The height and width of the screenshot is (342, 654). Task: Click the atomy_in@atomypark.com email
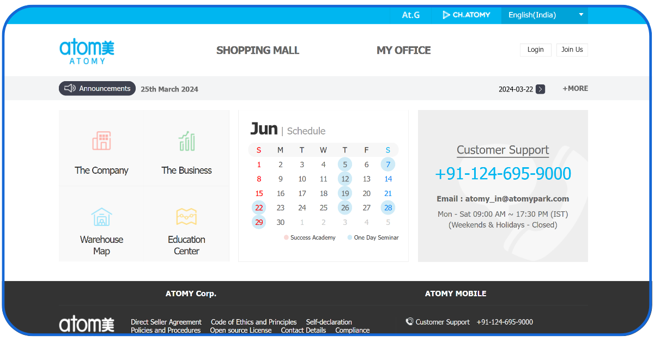[517, 199]
